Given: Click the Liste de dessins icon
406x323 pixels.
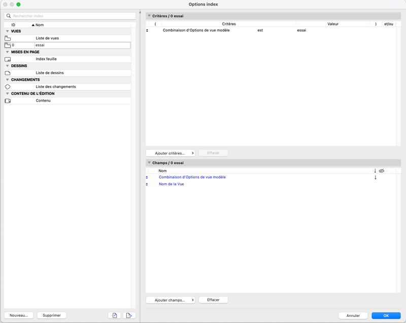Looking at the screenshot, I should click(8, 73).
